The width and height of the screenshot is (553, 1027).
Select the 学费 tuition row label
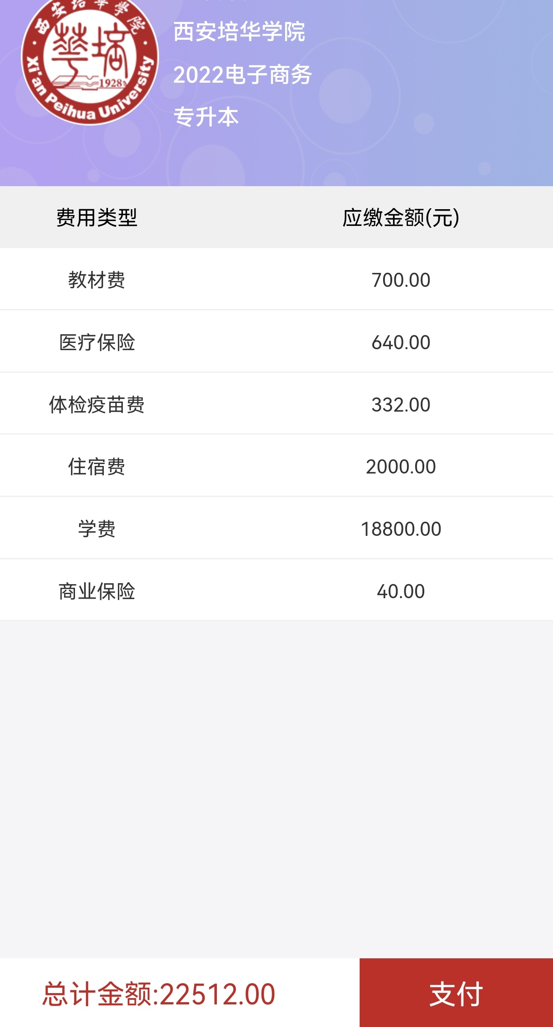[x=97, y=529]
